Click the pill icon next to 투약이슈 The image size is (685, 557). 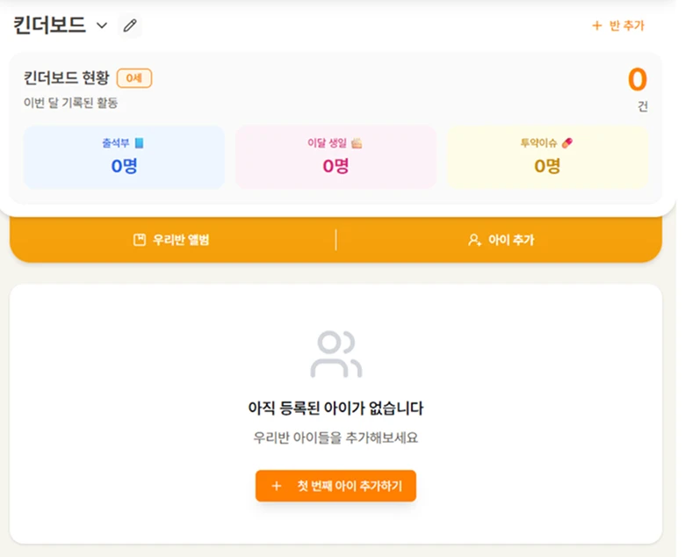pyautogui.click(x=567, y=142)
